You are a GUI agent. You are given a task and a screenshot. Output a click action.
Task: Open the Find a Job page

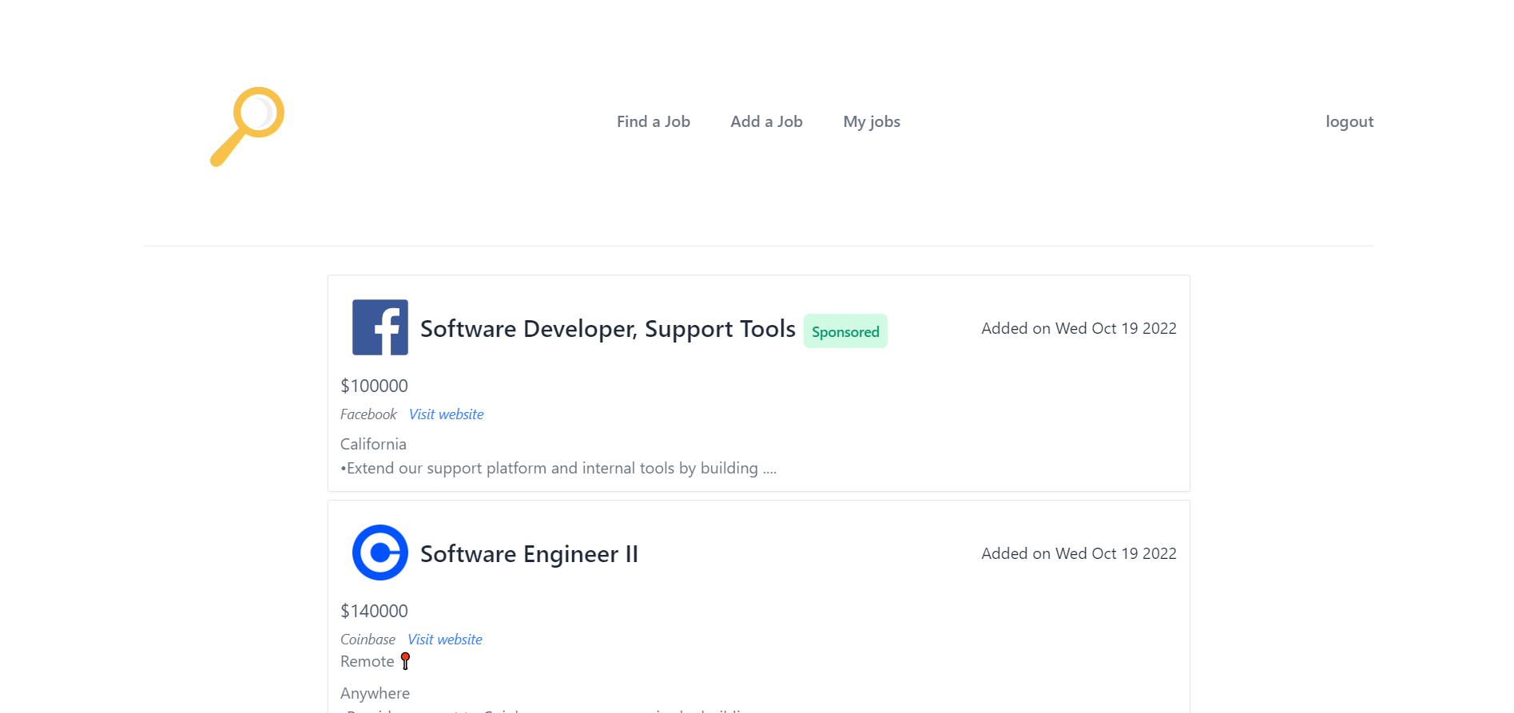pos(653,121)
